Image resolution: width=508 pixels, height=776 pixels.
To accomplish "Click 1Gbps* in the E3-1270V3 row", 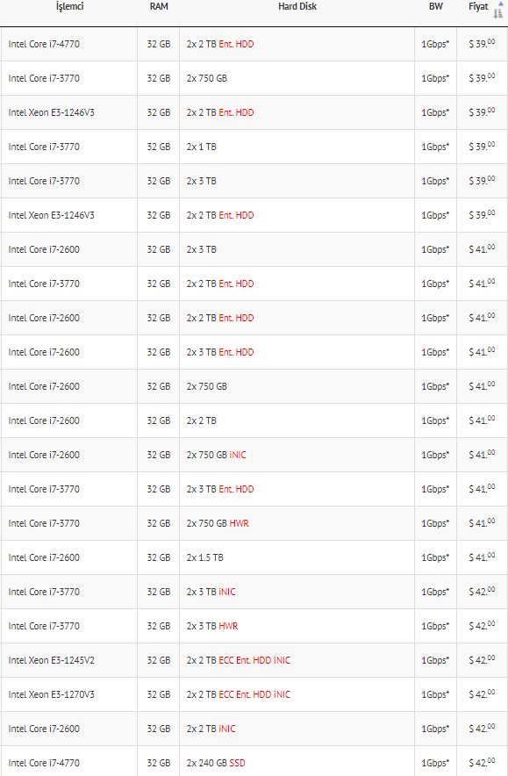I will coord(435,694).
